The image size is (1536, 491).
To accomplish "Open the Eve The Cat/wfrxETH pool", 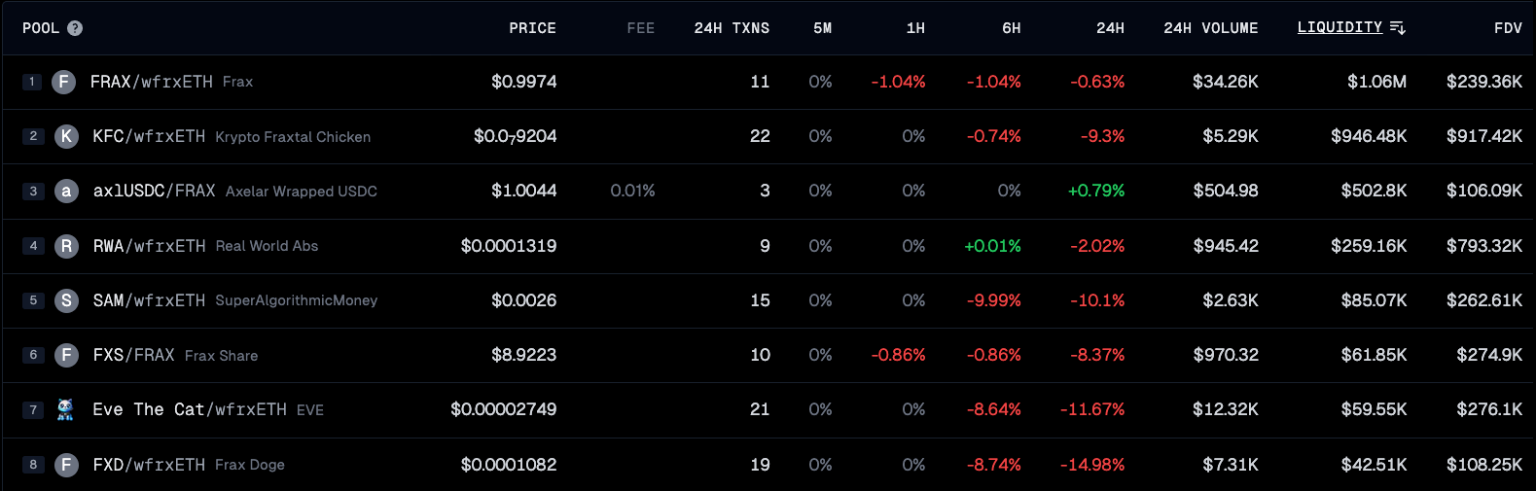I will 190,409.
